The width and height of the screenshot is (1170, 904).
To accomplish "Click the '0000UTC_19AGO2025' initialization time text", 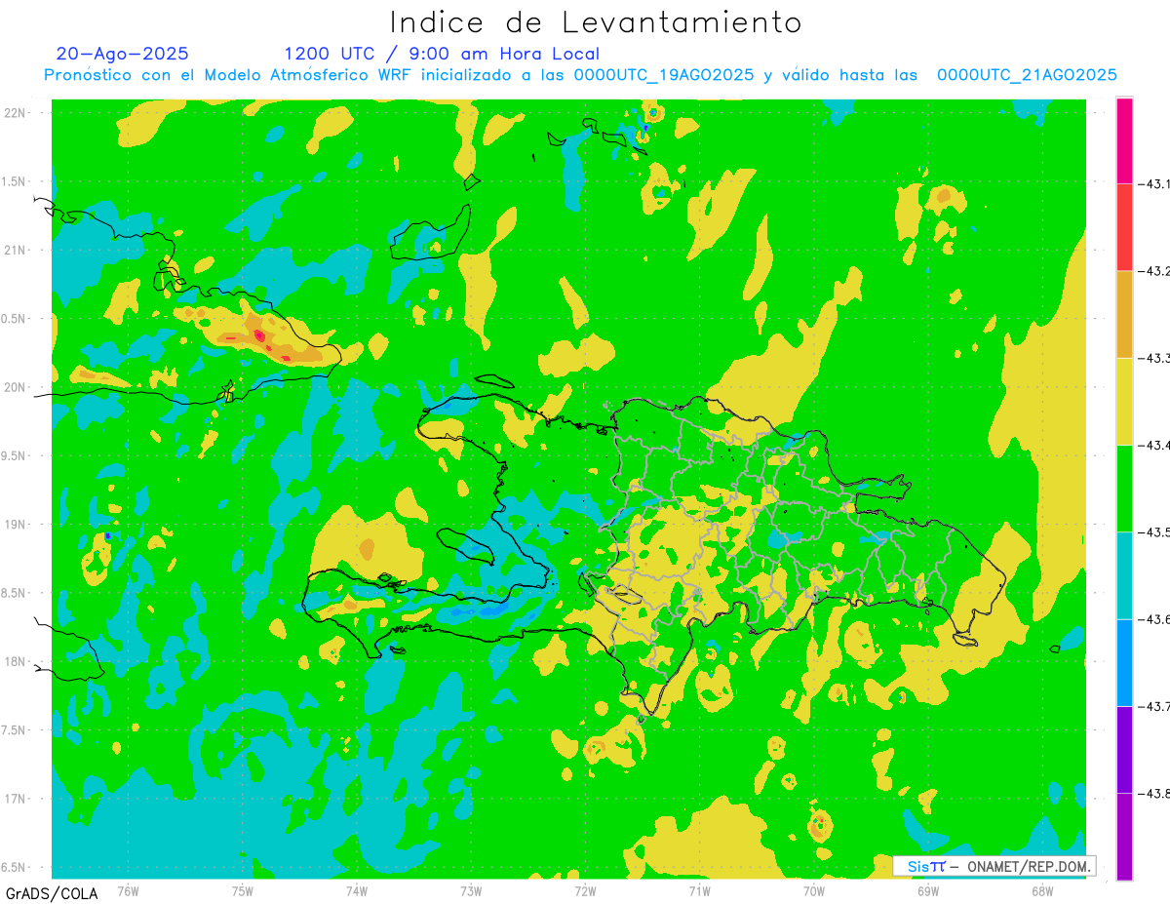I will click(x=664, y=75).
